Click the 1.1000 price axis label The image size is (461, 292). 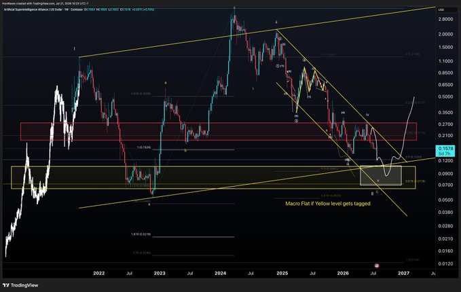445,61
